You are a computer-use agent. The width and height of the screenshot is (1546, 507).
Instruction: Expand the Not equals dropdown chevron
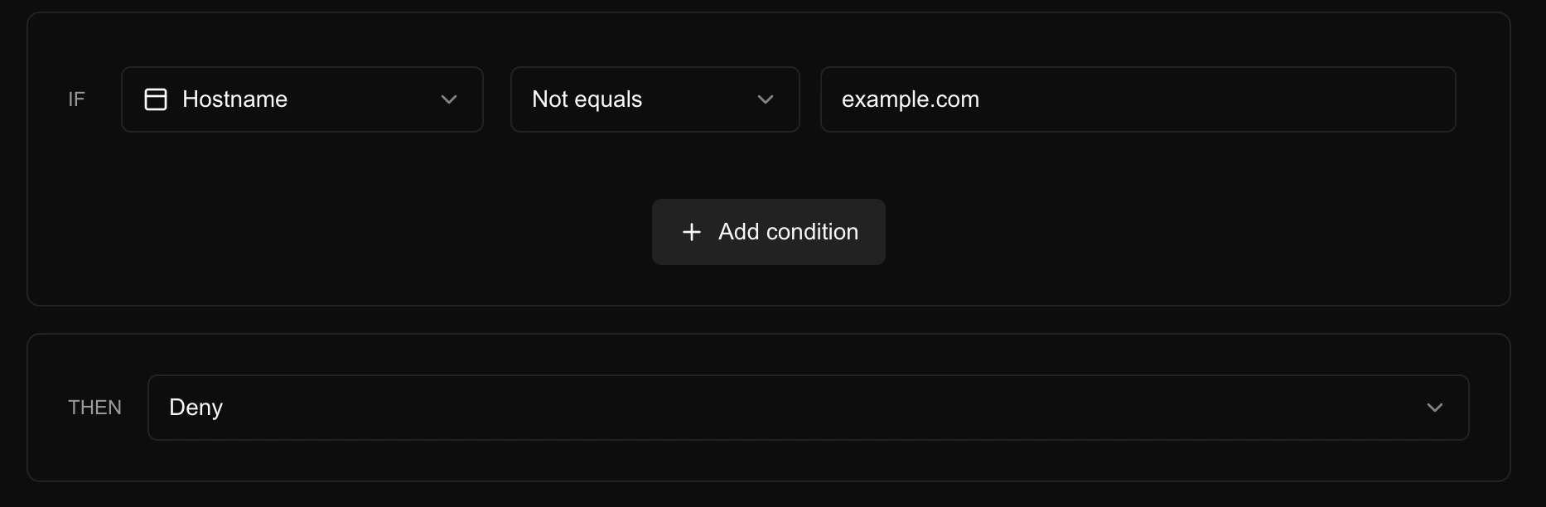click(766, 99)
